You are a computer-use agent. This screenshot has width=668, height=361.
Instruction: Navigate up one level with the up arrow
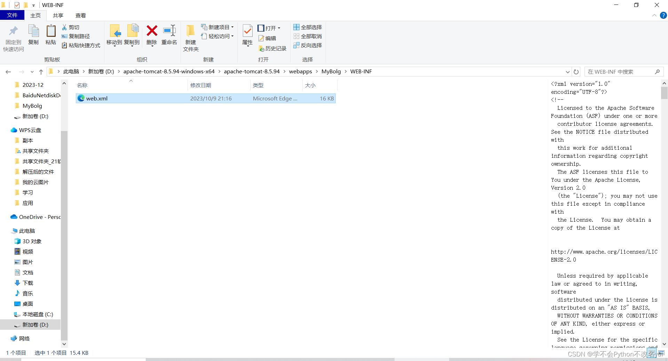point(41,72)
